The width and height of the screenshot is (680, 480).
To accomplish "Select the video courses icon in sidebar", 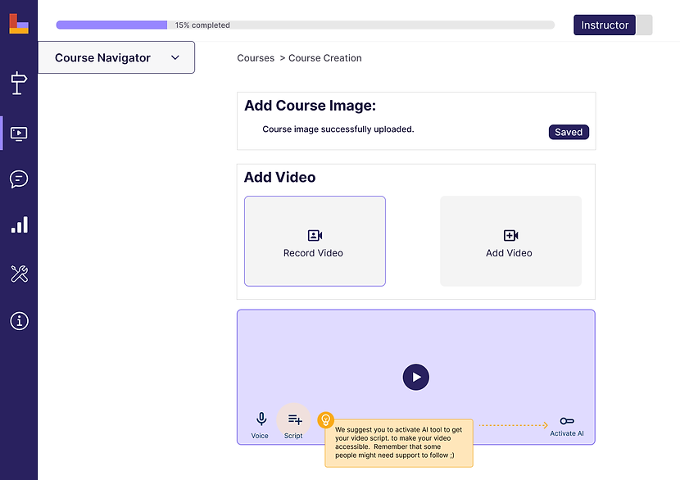I will coord(19,134).
